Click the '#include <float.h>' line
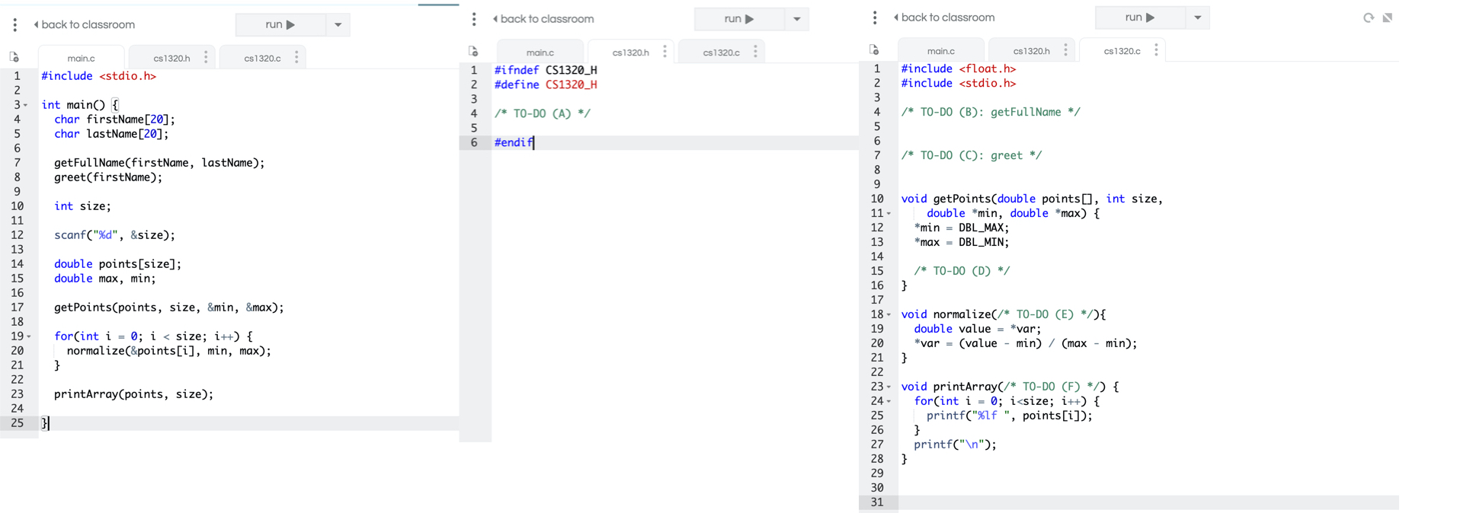1457x513 pixels. pyautogui.click(x=959, y=69)
